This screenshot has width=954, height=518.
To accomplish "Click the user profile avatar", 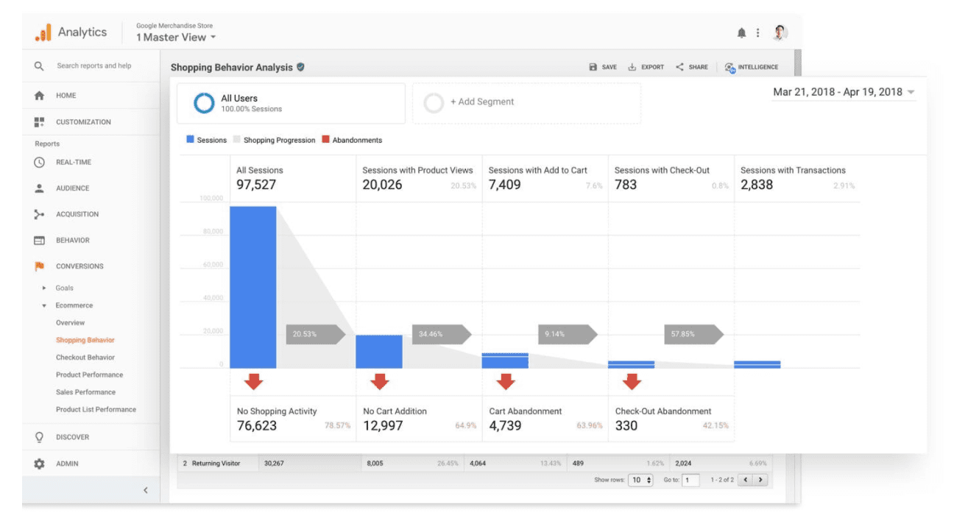I will (780, 33).
